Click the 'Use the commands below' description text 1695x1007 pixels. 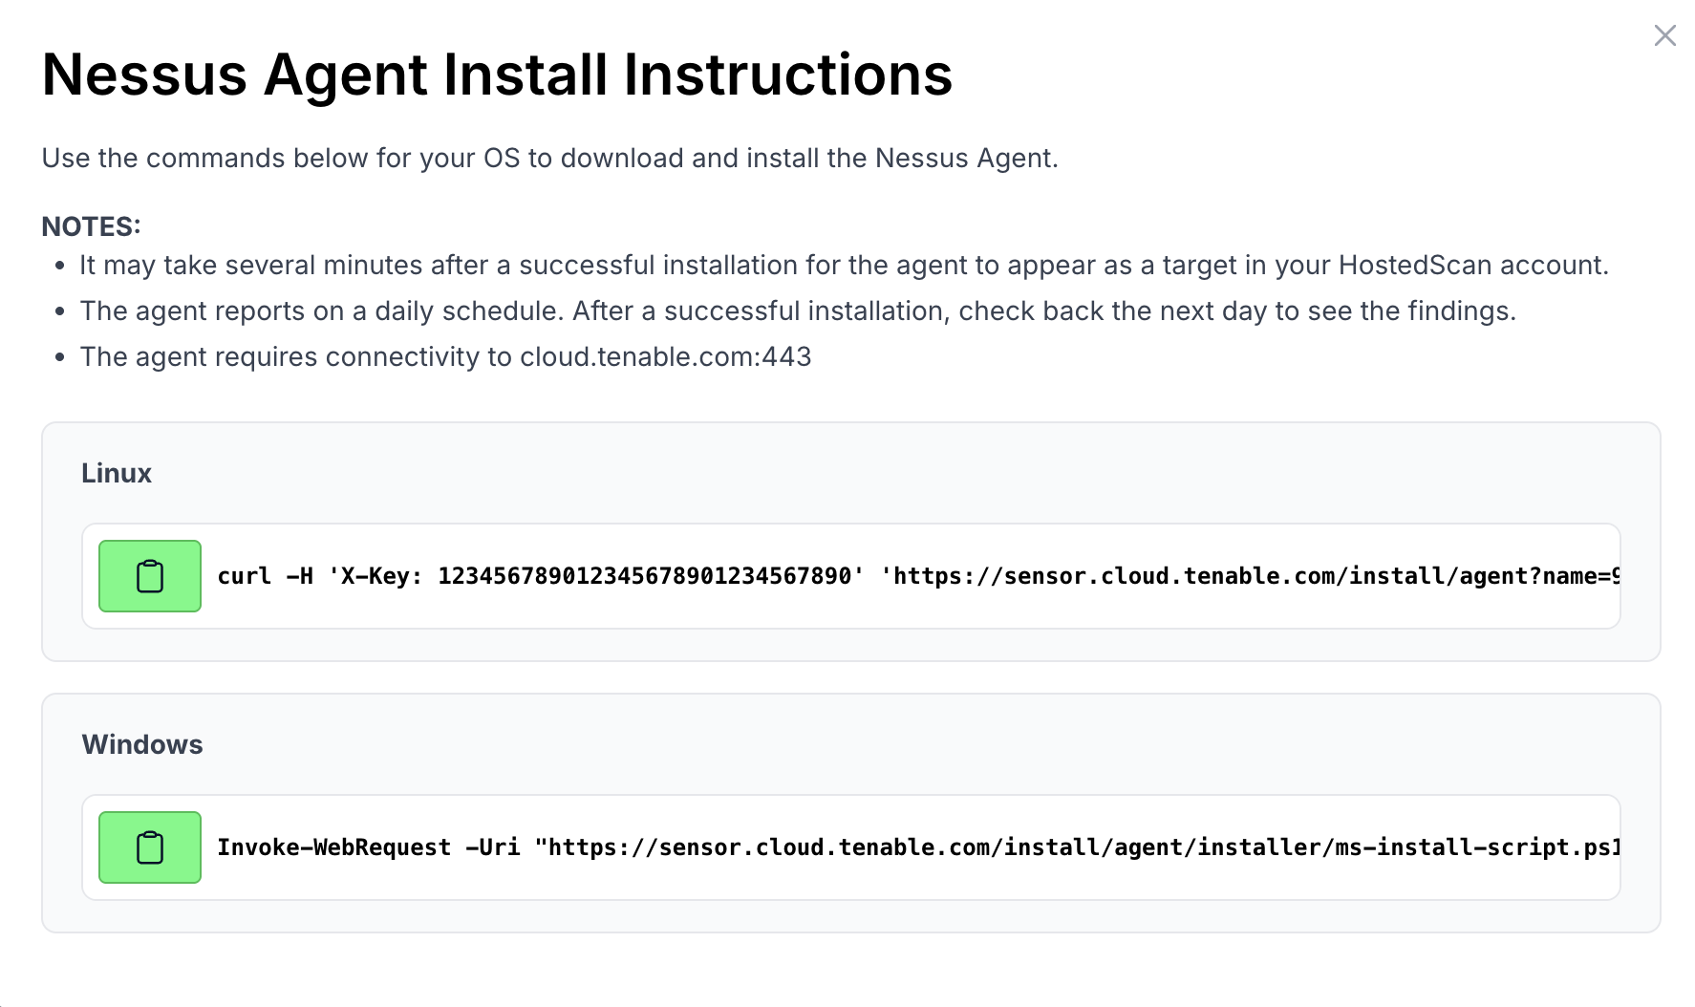click(549, 158)
